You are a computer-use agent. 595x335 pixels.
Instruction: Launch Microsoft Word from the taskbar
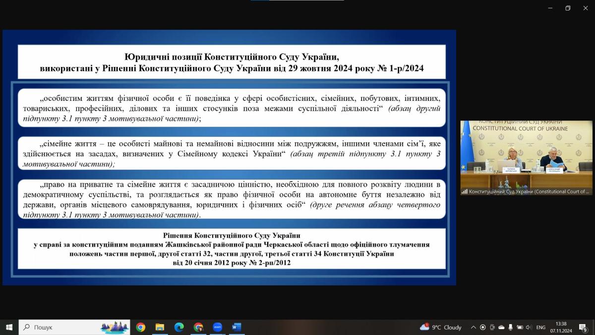[236, 327]
